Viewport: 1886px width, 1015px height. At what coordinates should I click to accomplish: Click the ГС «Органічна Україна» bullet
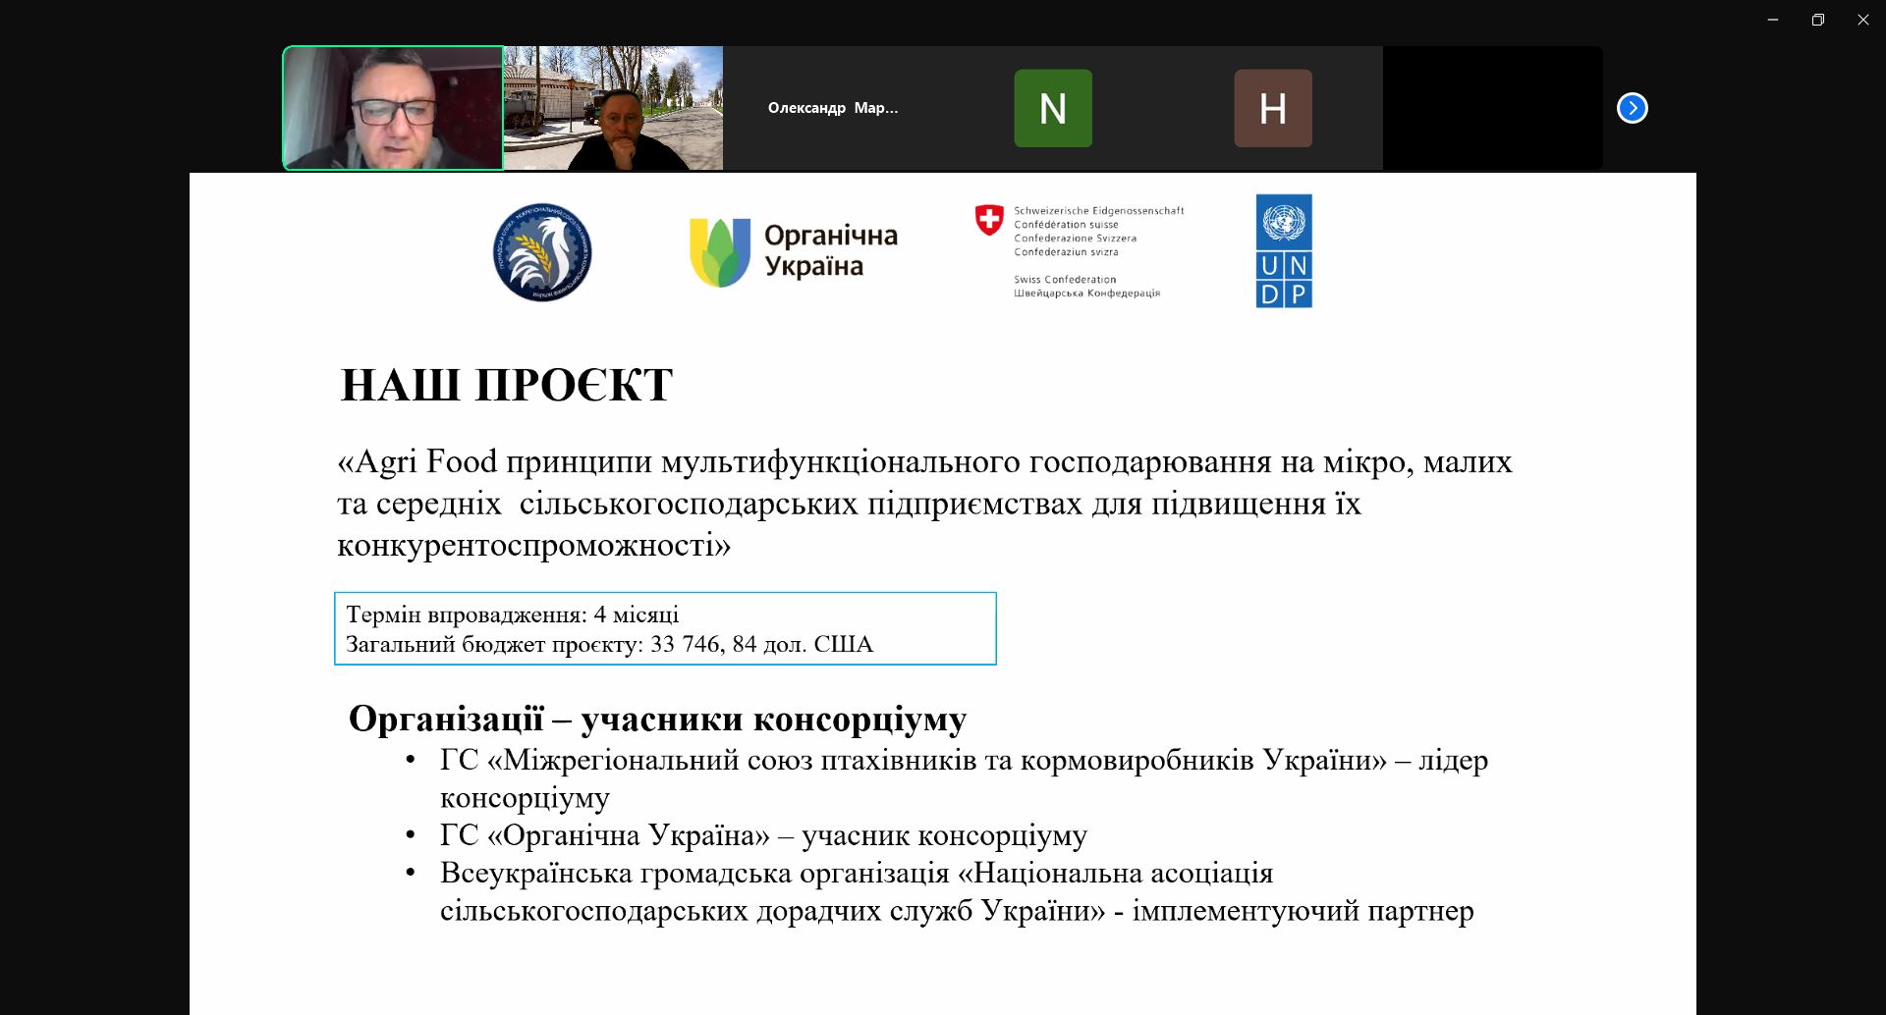click(763, 835)
